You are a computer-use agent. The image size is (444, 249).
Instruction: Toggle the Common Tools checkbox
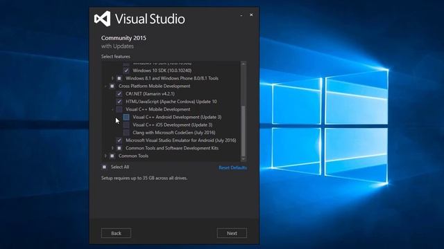pos(112,156)
